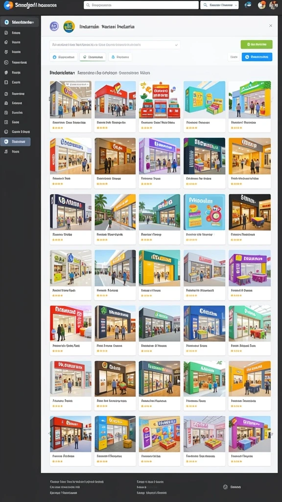Click the green button at the panel's top right
The width and height of the screenshot is (282, 502).
(x=257, y=45)
